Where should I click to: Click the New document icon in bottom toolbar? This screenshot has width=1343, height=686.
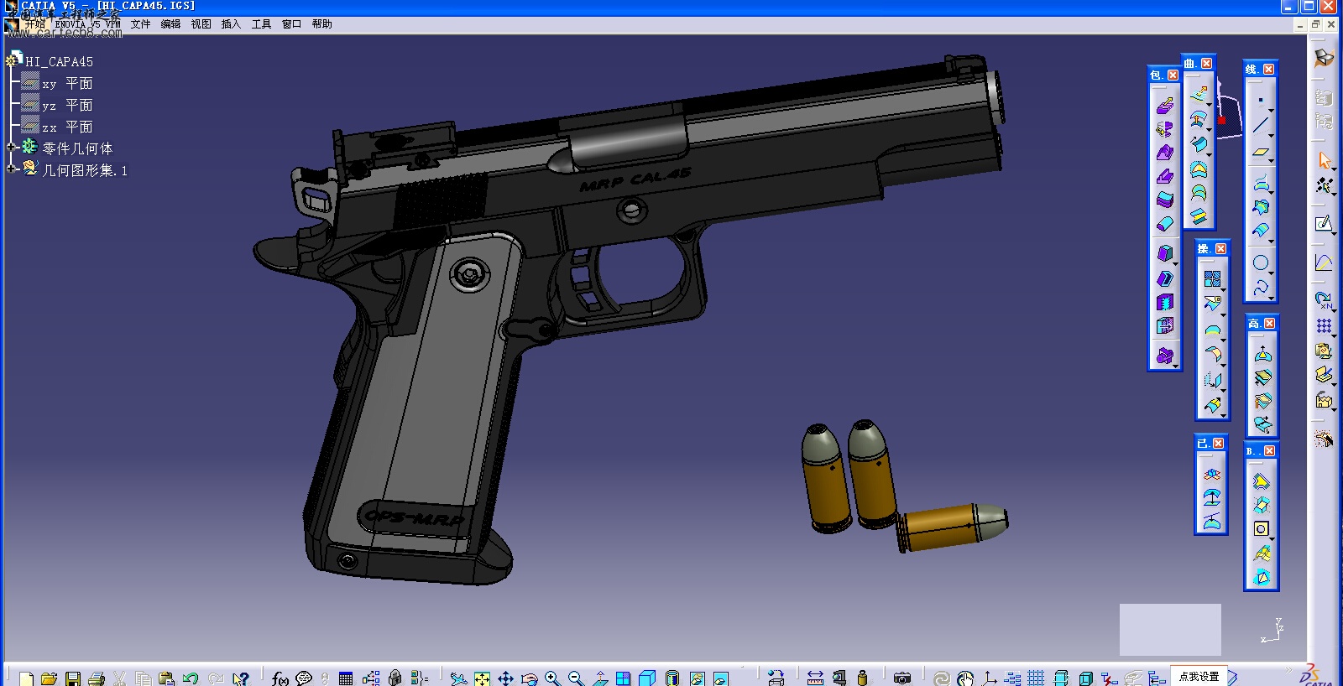pos(26,678)
